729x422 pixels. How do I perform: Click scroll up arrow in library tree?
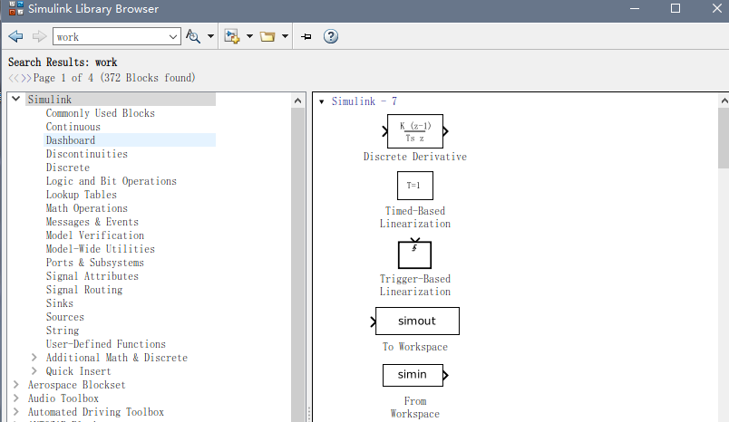(298, 101)
